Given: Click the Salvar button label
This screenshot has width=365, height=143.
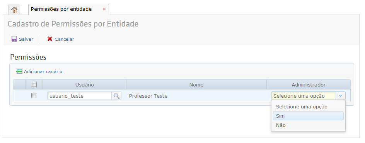Looking at the screenshot, I should (x=26, y=39).
